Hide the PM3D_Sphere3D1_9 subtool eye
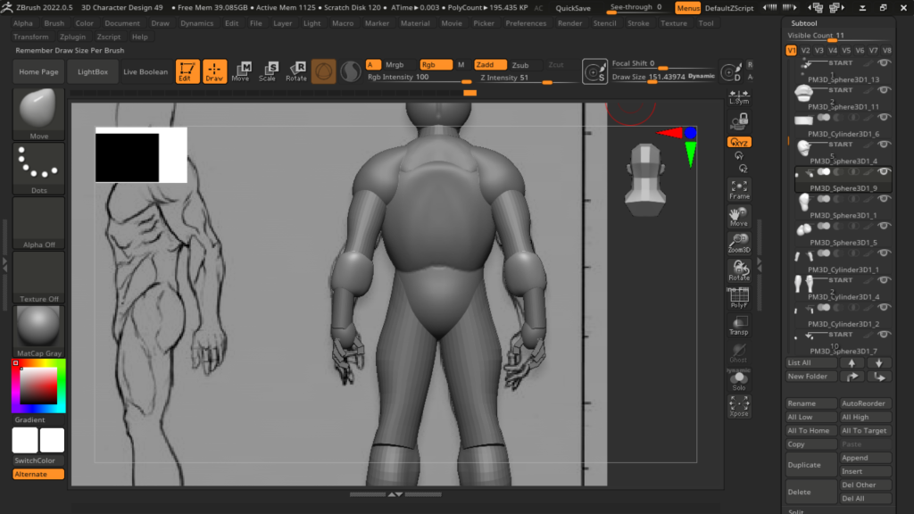The height and width of the screenshot is (514, 914). (884, 171)
